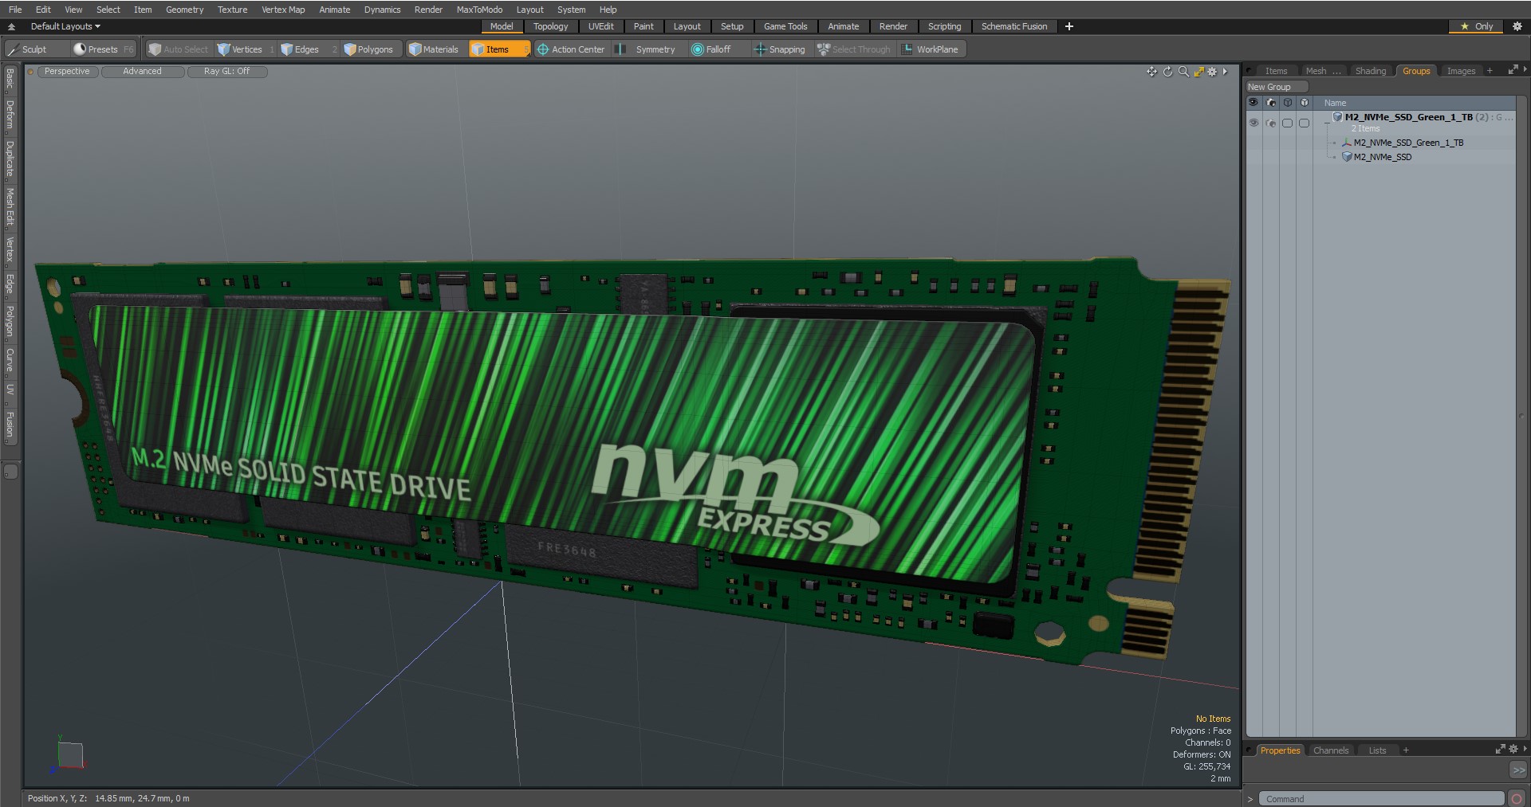Click the Command input field
Image resolution: width=1531 pixels, height=807 pixels.
tap(1381, 799)
